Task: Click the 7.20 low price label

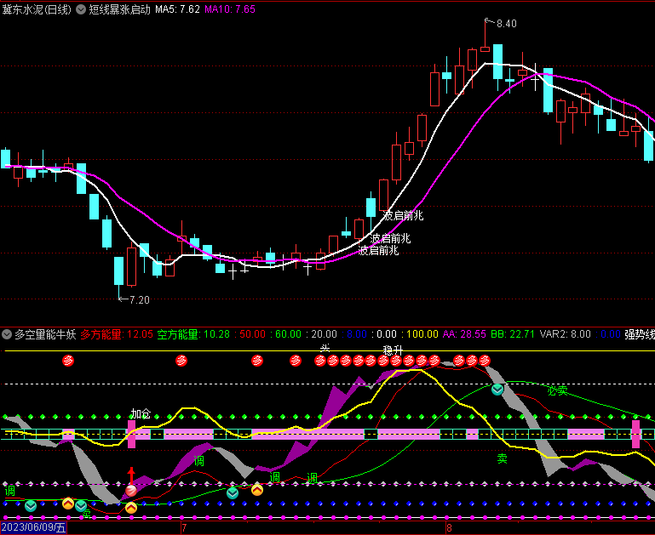Action: pos(140,299)
